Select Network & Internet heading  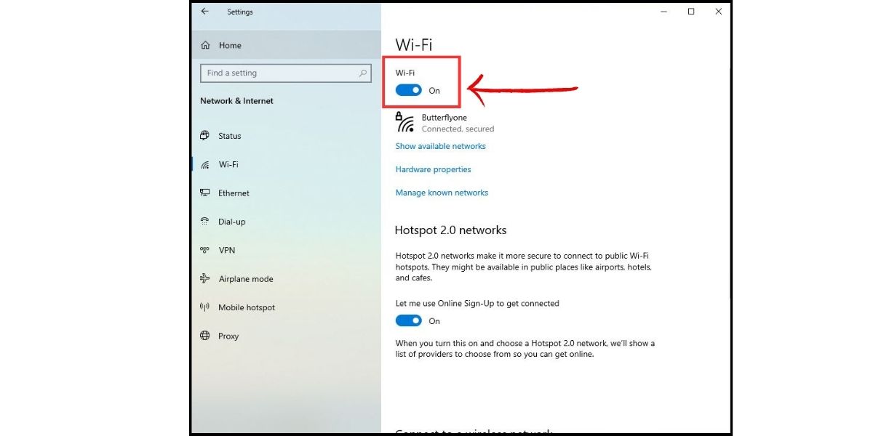[x=236, y=101]
